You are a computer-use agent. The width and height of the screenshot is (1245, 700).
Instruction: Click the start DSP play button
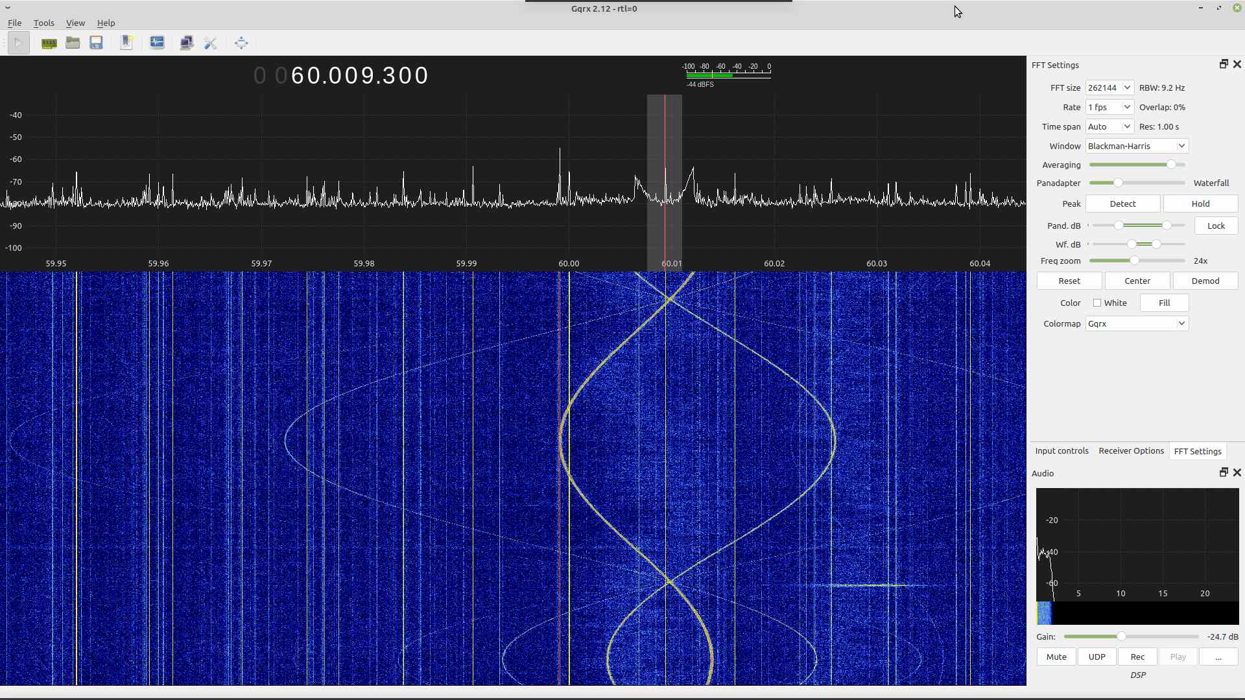(18, 43)
